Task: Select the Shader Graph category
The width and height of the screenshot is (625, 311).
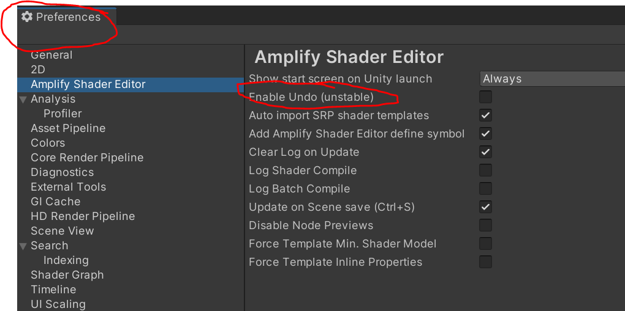Action: 67,275
